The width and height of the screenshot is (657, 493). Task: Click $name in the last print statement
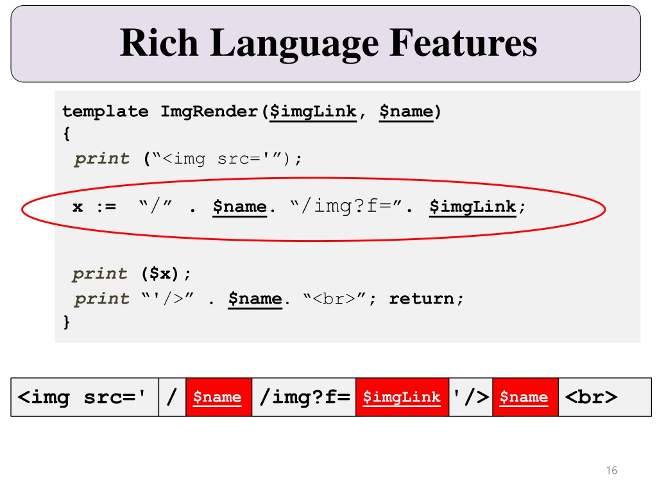(255, 299)
